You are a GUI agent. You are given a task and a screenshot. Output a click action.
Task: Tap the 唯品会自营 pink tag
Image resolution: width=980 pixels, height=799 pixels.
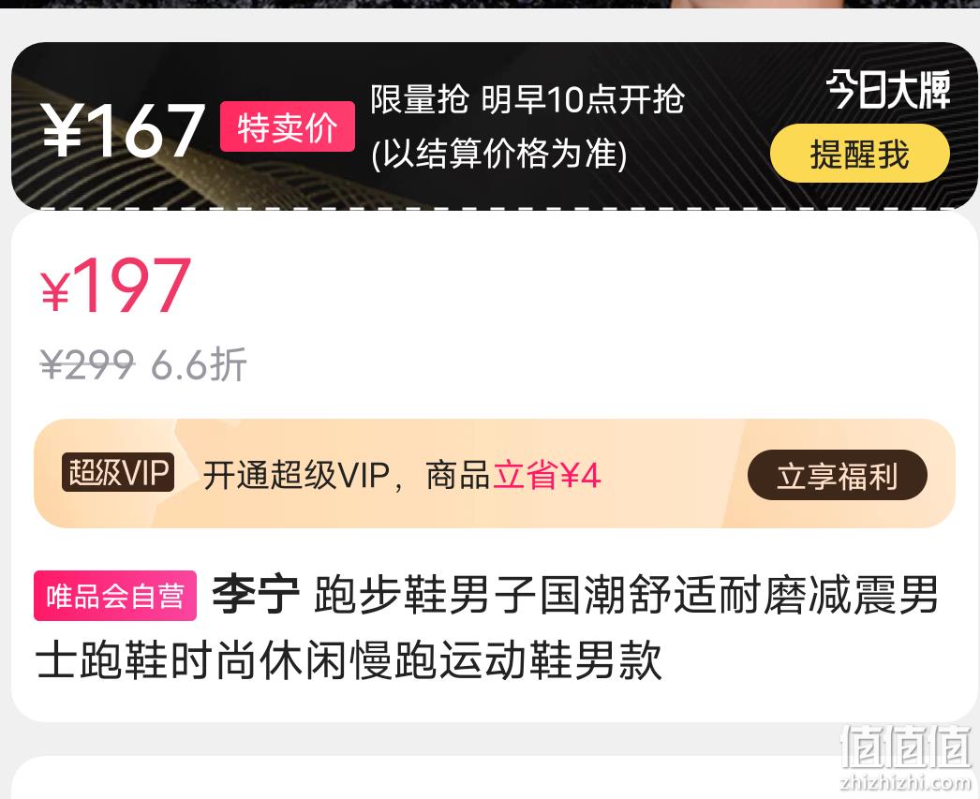pos(115,596)
